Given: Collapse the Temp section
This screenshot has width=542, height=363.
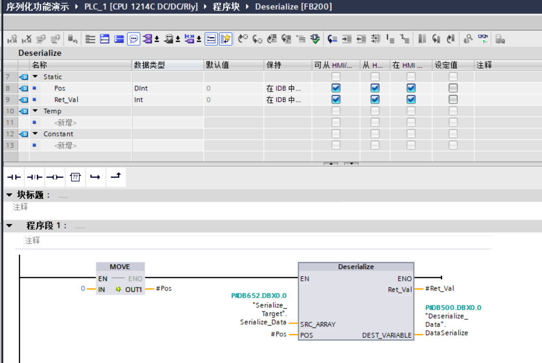Looking at the screenshot, I should (35, 111).
